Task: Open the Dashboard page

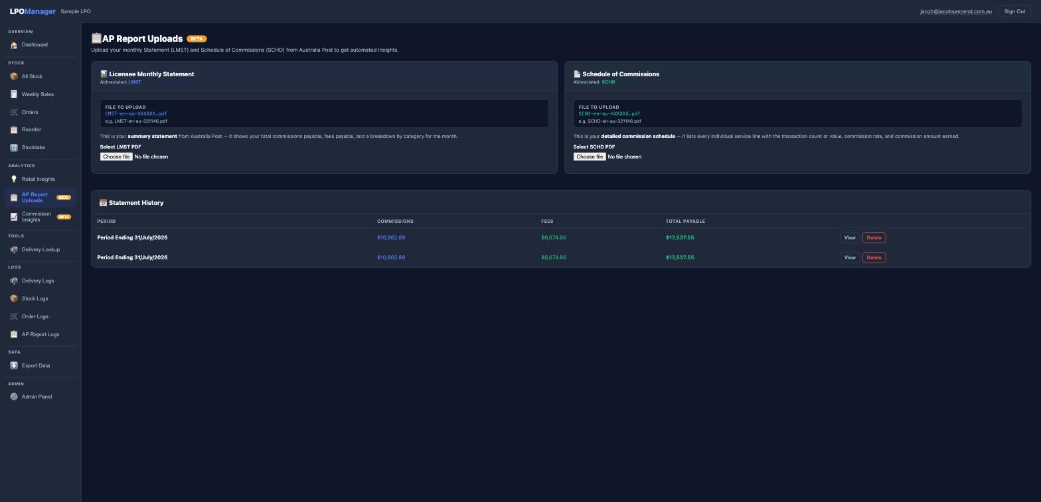Action: point(40,45)
